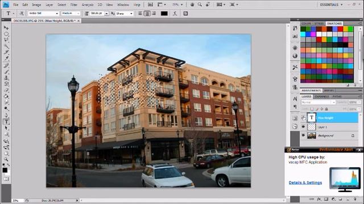This screenshot has height=204, width=364.
Task: Open the Filter menu
Action: coord(73,5)
